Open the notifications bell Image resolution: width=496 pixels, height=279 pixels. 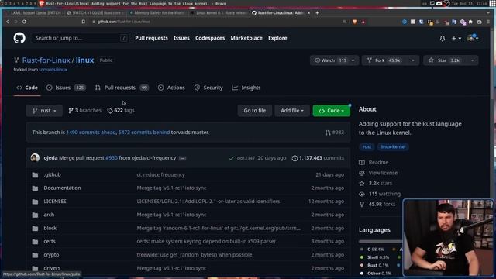pos(443,38)
